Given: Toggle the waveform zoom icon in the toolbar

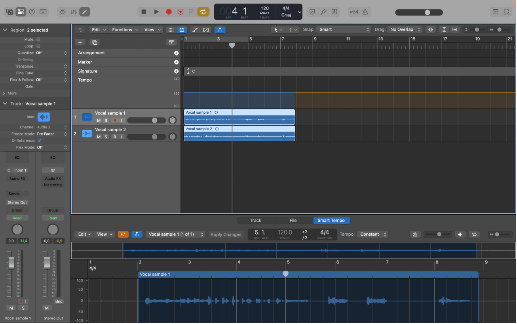Looking at the screenshot, I should [x=431, y=29].
